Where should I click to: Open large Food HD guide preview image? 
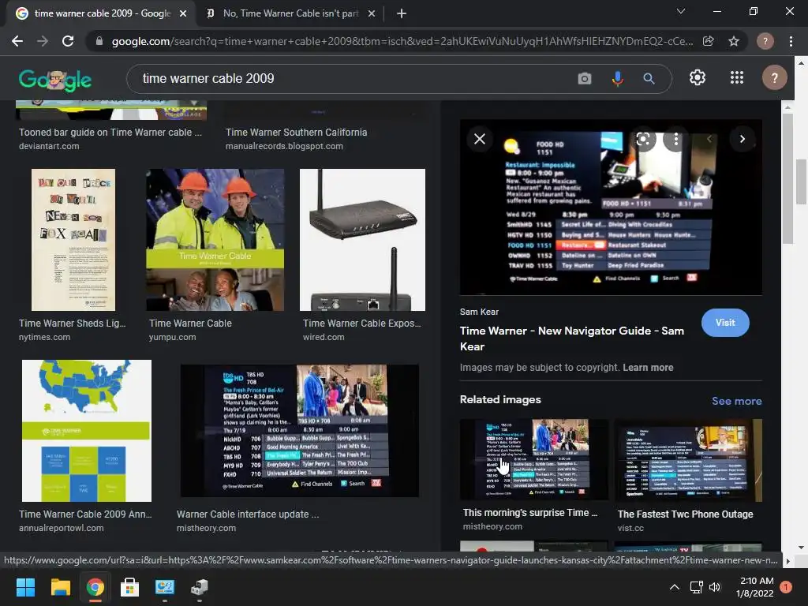(611, 208)
